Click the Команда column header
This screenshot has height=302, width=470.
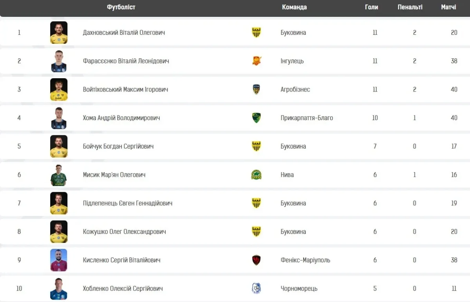pos(294,7)
